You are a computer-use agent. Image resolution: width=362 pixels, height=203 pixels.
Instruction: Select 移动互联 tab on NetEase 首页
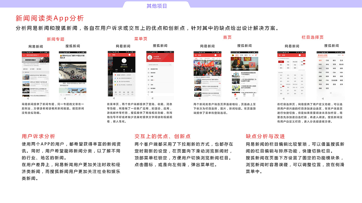pyautogui.click(x=207, y=58)
